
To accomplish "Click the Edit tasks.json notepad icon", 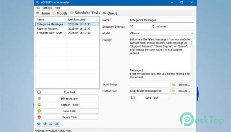I will 39,98.
